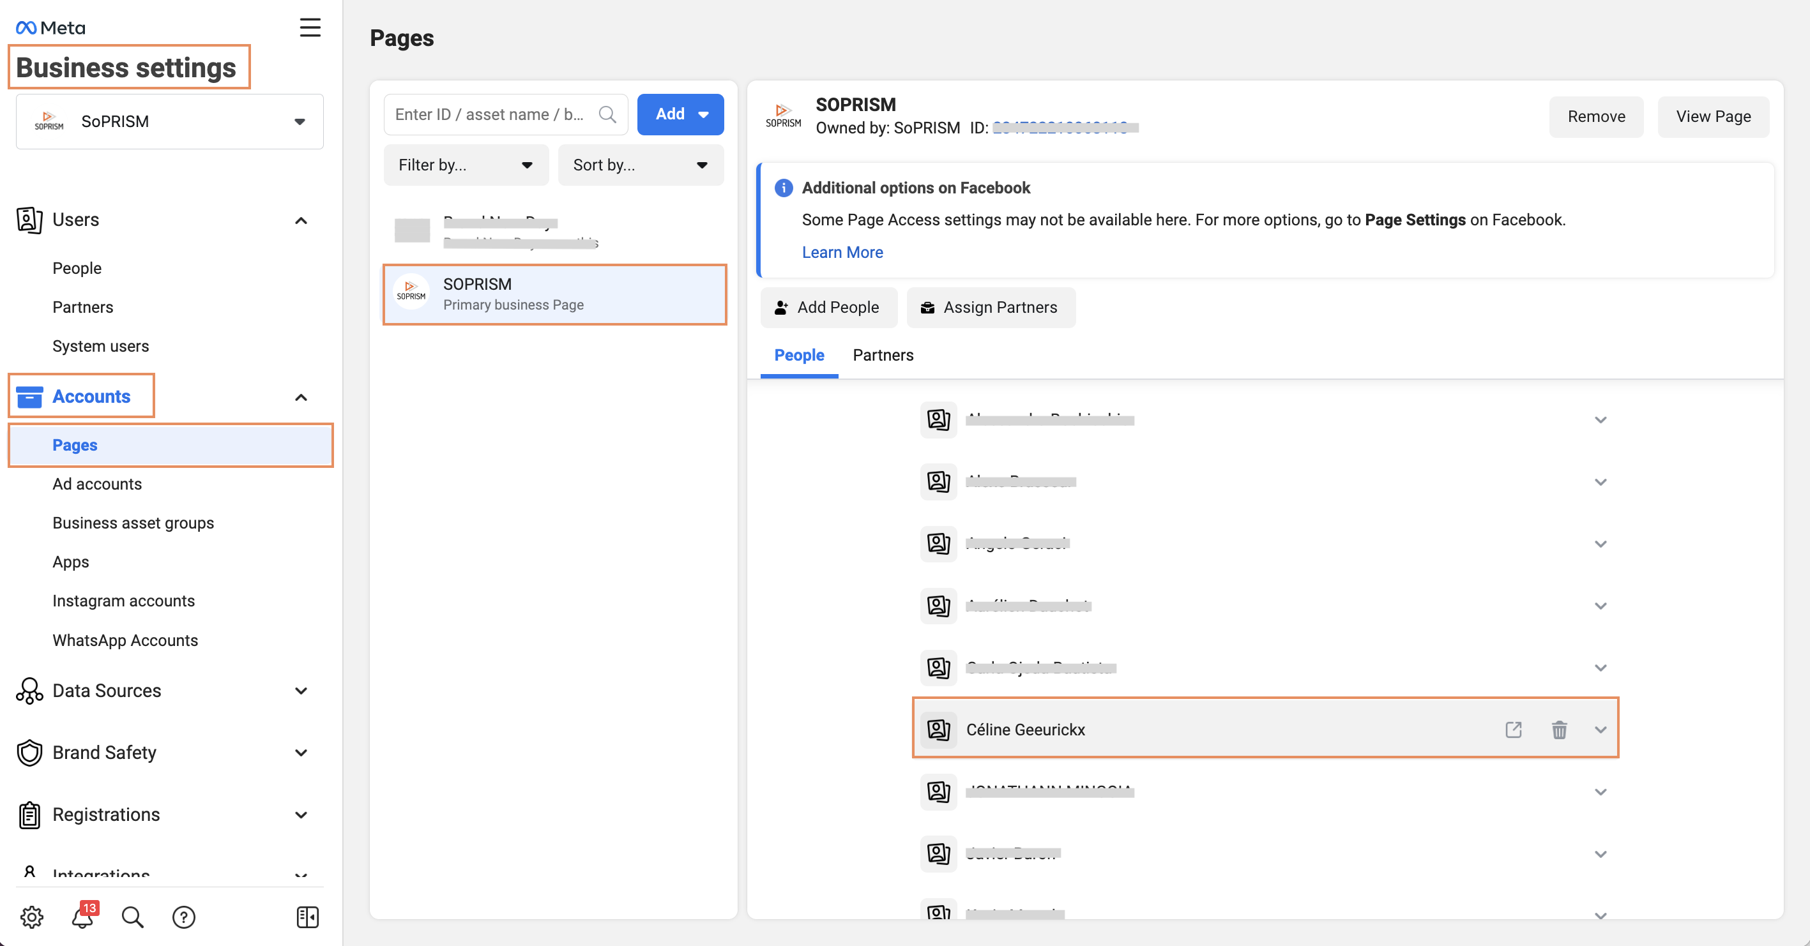Click SOPRISM logo in pages list row
The height and width of the screenshot is (946, 1810).
[411, 290]
